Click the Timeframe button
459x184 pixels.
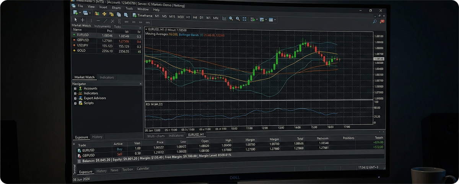pos(142,16)
